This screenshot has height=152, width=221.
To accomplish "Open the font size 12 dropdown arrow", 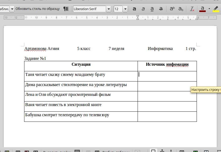I will pos(125,9).
